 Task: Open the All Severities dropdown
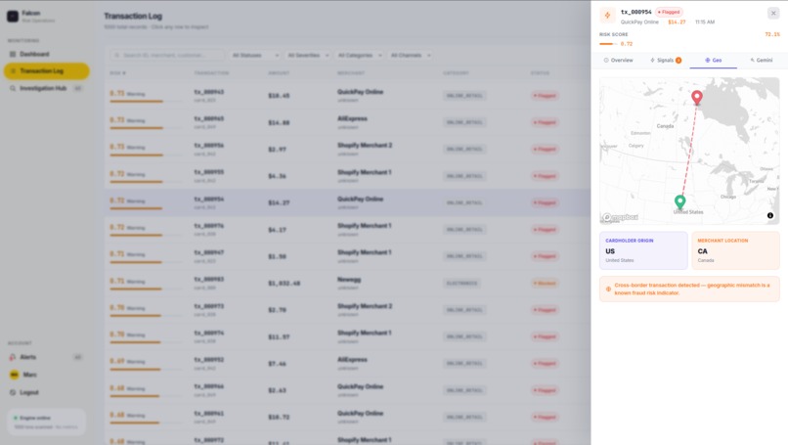click(x=308, y=55)
